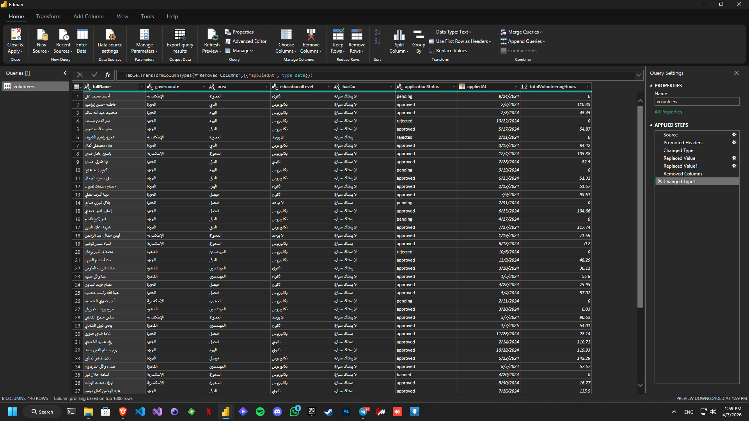The height and width of the screenshot is (421, 749).
Task: Click sort descending in the Sort section
Action: coord(377,41)
